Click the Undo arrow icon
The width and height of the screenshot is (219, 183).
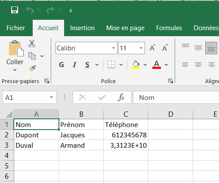coord(30,10)
